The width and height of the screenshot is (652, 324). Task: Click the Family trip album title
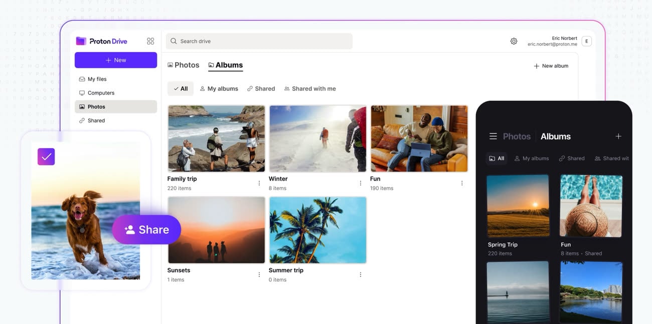pyautogui.click(x=182, y=179)
